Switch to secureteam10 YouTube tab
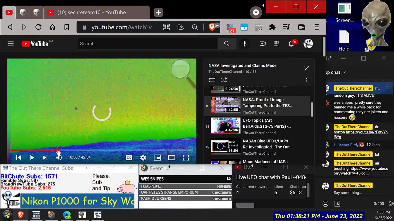This screenshot has height=221, width=394. pos(97,13)
